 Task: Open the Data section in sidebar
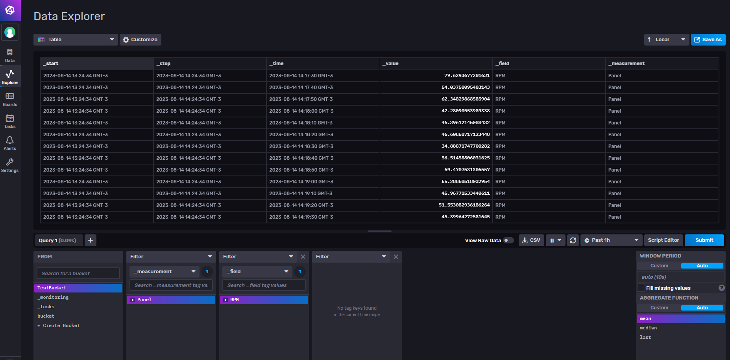(10, 55)
